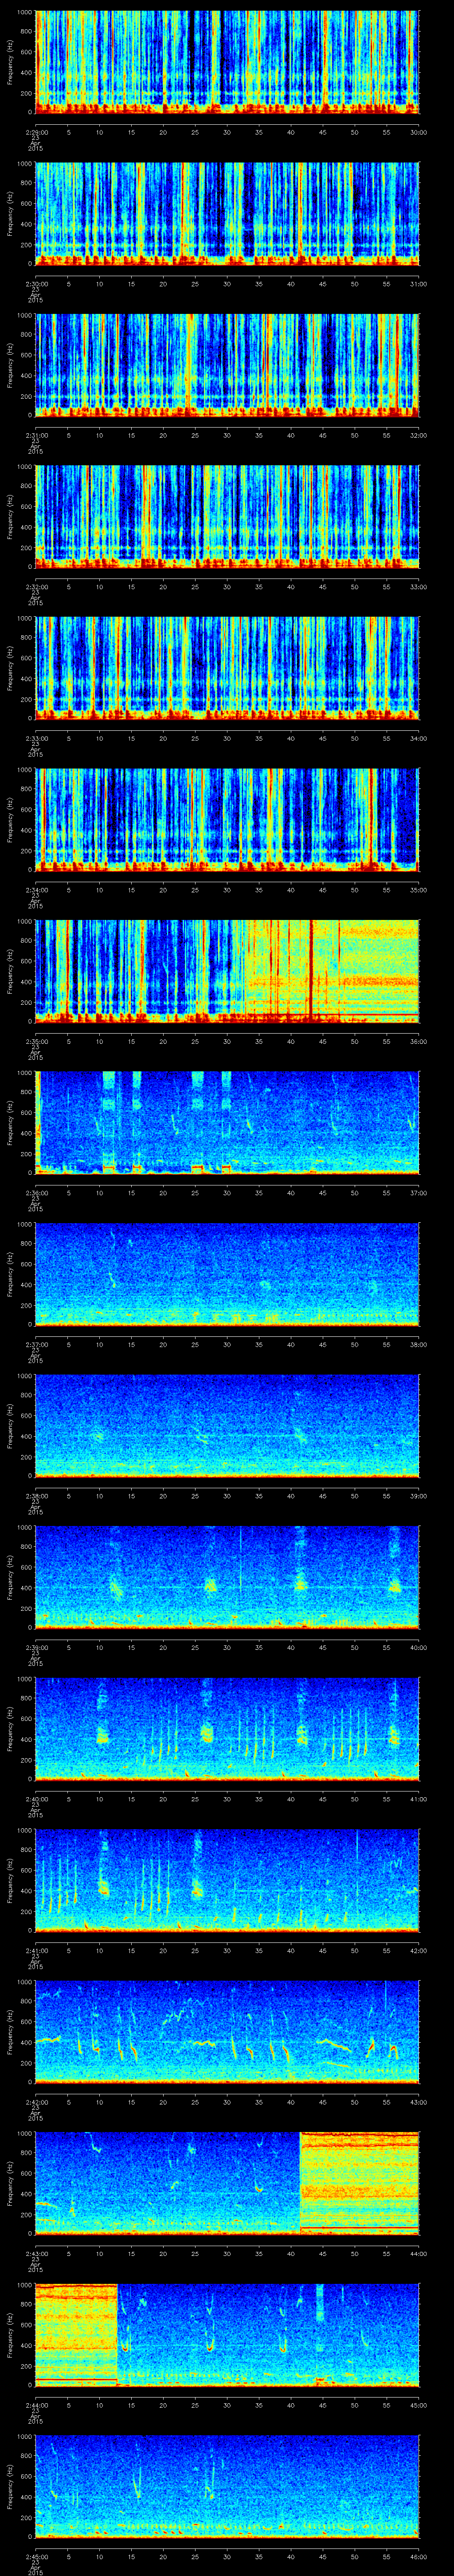
Task: Click the spectrogram panel starting at 2:37:00
Action: [x=227, y=1274]
